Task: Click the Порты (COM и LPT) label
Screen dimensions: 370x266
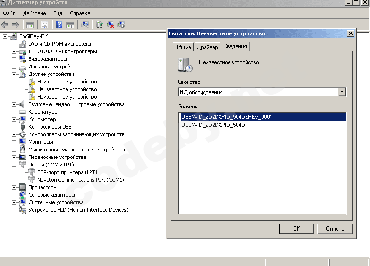Action: [51, 165]
